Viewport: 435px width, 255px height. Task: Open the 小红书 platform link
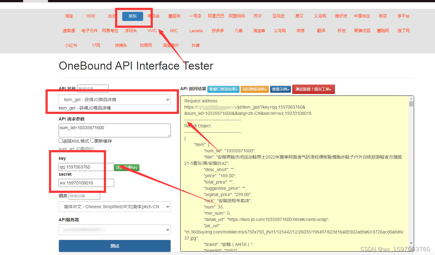point(71,45)
